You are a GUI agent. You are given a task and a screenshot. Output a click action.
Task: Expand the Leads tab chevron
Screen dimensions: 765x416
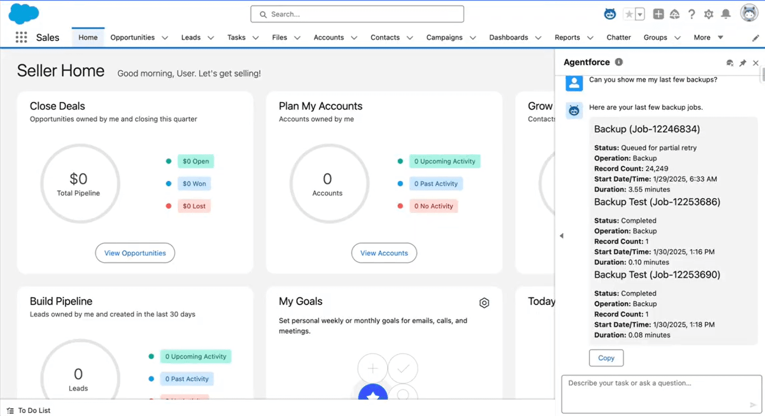coord(211,38)
